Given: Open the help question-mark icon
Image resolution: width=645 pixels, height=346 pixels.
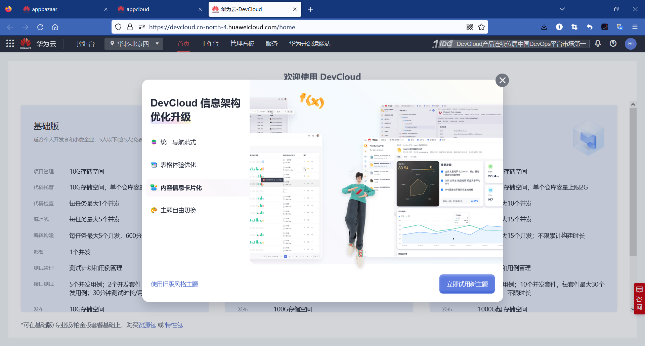Looking at the screenshot, I should 613,44.
